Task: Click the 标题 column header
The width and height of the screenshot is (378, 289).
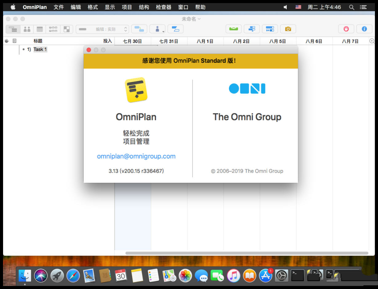Action: coord(38,41)
